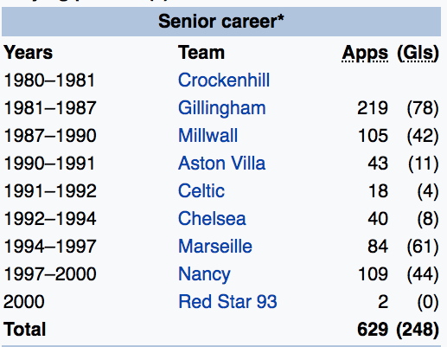The height and width of the screenshot is (347, 447).
Task: Select the Years column heading
Action: coord(29,53)
